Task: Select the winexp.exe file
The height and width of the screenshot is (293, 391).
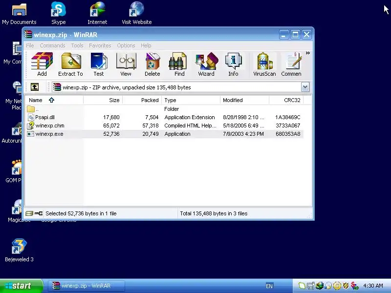Action: coord(165,134)
